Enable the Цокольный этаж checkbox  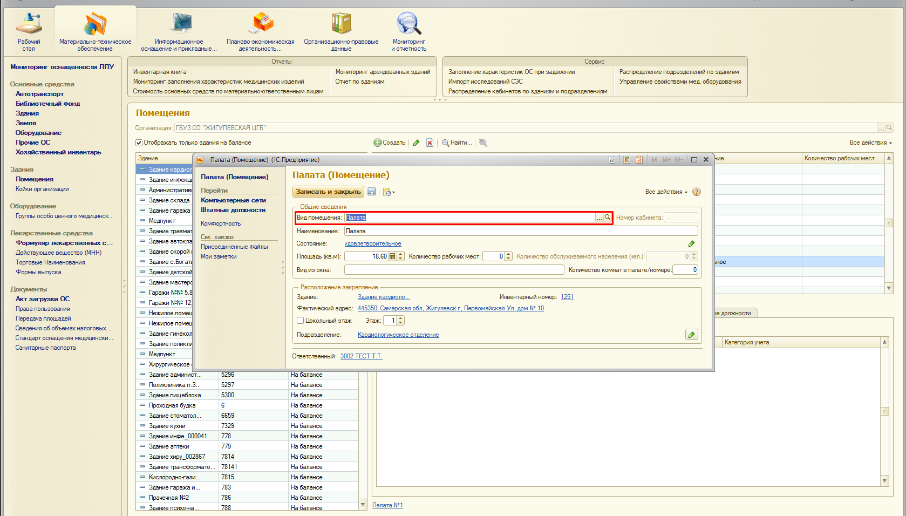(301, 321)
